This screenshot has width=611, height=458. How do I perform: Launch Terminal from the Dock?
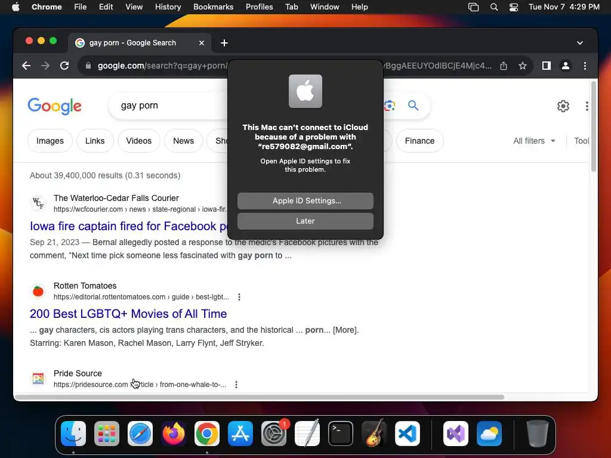[x=341, y=434]
